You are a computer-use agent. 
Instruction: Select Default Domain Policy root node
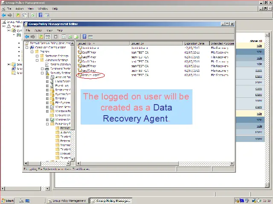pyautogui.click(x=48, y=43)
